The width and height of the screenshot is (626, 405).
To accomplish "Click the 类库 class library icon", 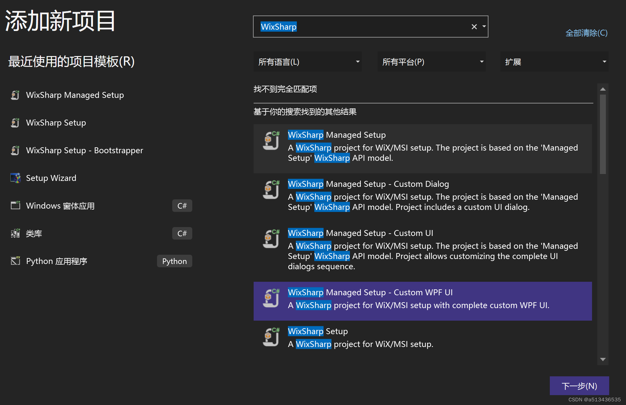I will [15, 233].
